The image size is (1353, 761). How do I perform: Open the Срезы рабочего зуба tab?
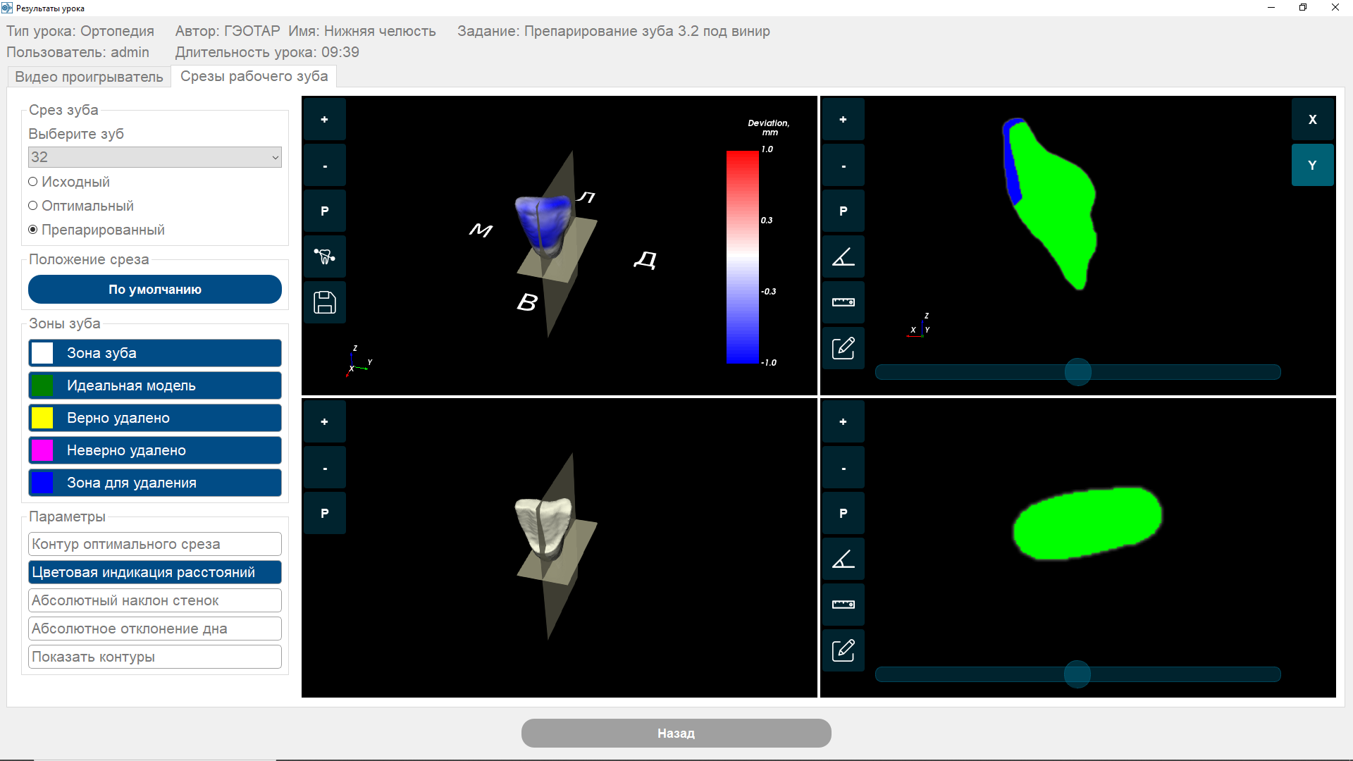tap(254, 76)
